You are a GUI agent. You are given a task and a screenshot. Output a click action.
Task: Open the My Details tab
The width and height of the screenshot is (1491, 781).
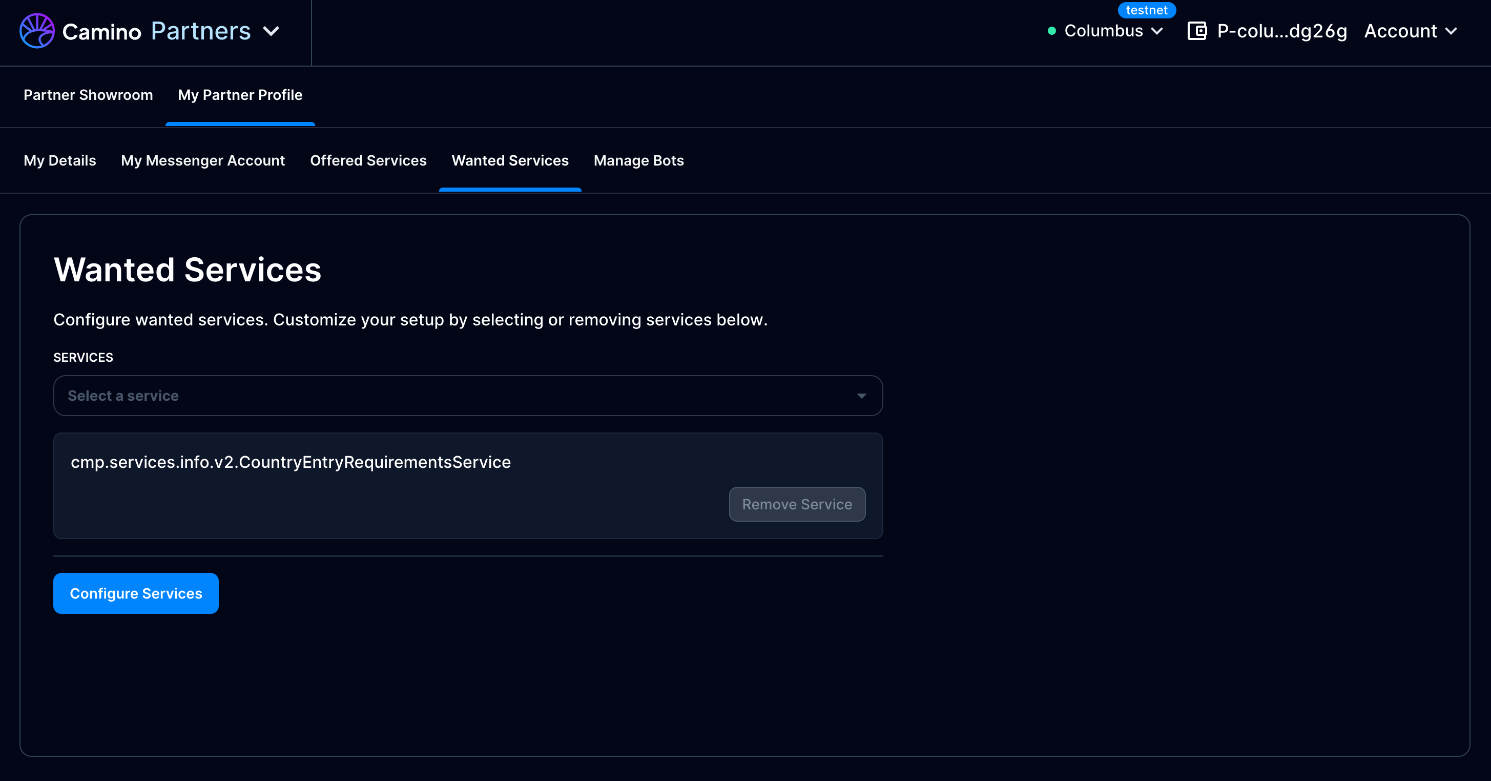[x=59, y=160]
